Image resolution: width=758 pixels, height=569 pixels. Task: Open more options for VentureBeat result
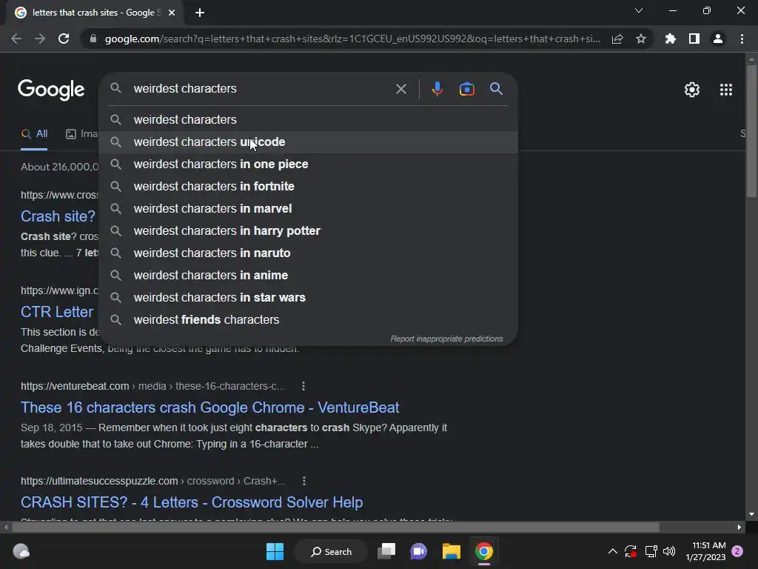(303, 386)
